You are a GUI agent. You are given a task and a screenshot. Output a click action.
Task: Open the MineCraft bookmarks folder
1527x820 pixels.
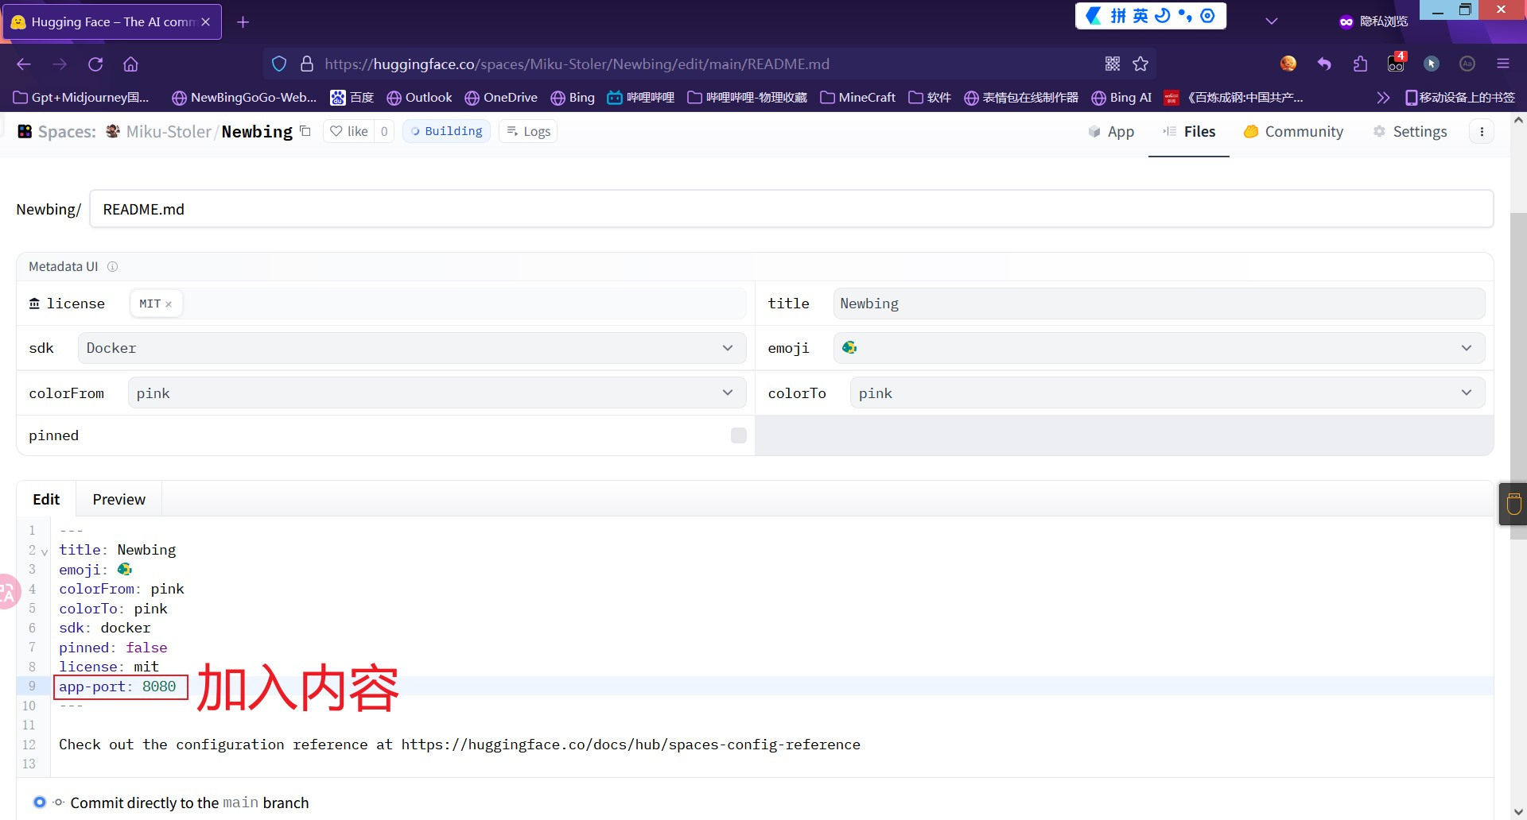coord(858,98)
